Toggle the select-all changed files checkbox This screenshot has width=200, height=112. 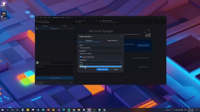click(x=37, y=29)
